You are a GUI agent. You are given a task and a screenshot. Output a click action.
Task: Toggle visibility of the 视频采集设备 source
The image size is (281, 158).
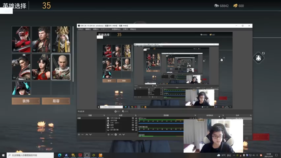pyautogui.click(x=133, y=118)
